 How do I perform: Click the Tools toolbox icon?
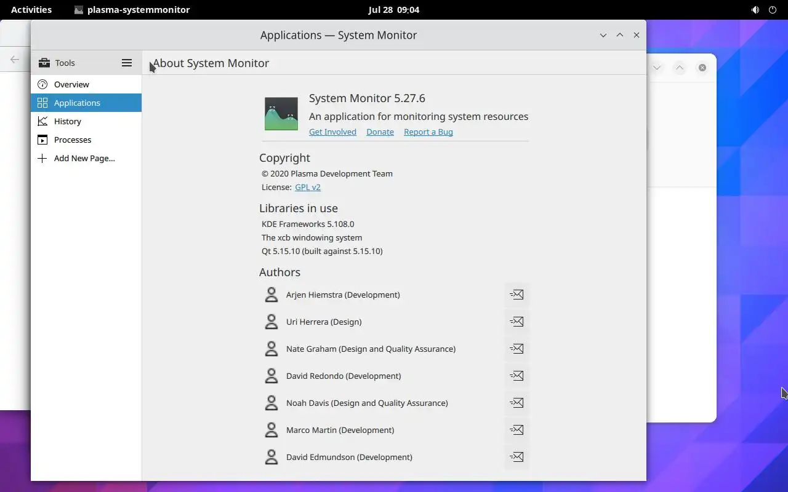(44, 63)
